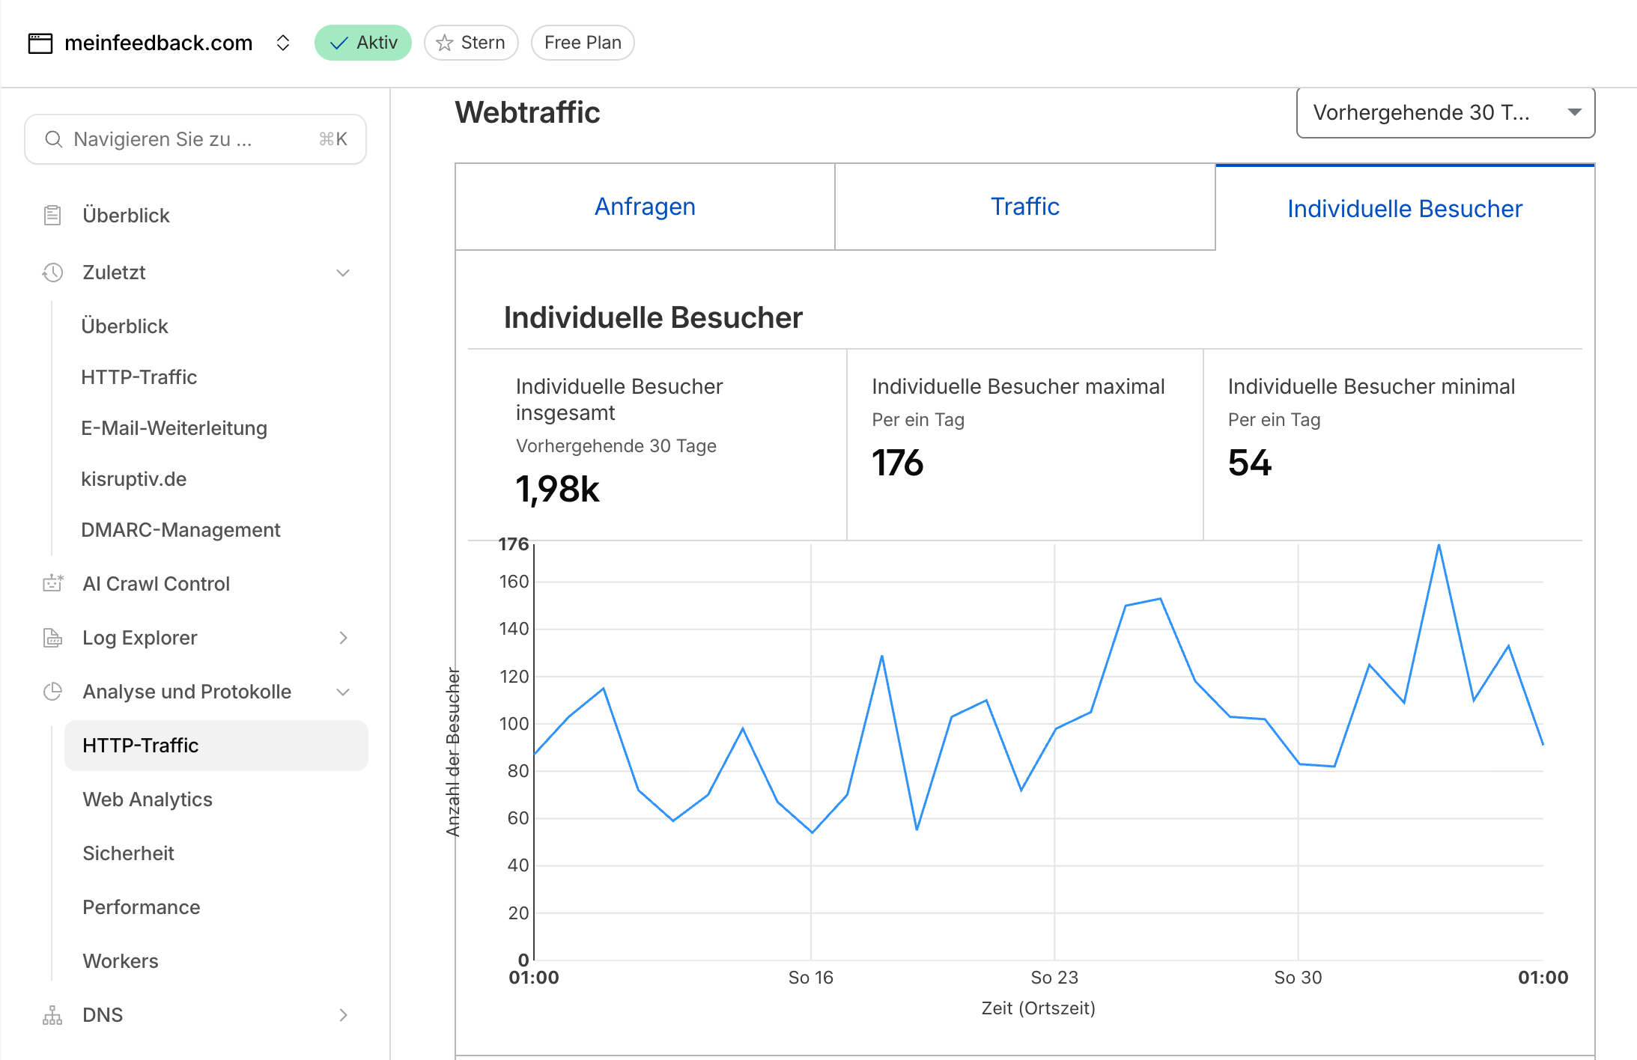Image resolution: width=1637 pixels, height=1060 pixels.
Task: Switch to the Anfragen tab
Action: point(645,207)
